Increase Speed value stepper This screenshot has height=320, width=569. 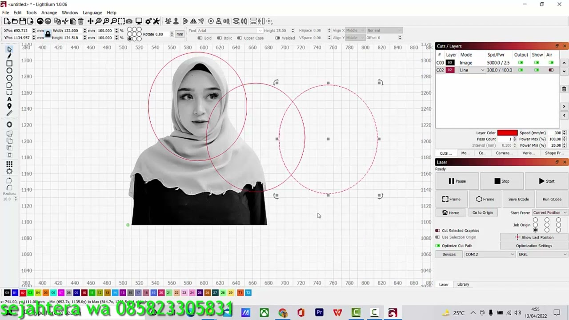[565, 132]
